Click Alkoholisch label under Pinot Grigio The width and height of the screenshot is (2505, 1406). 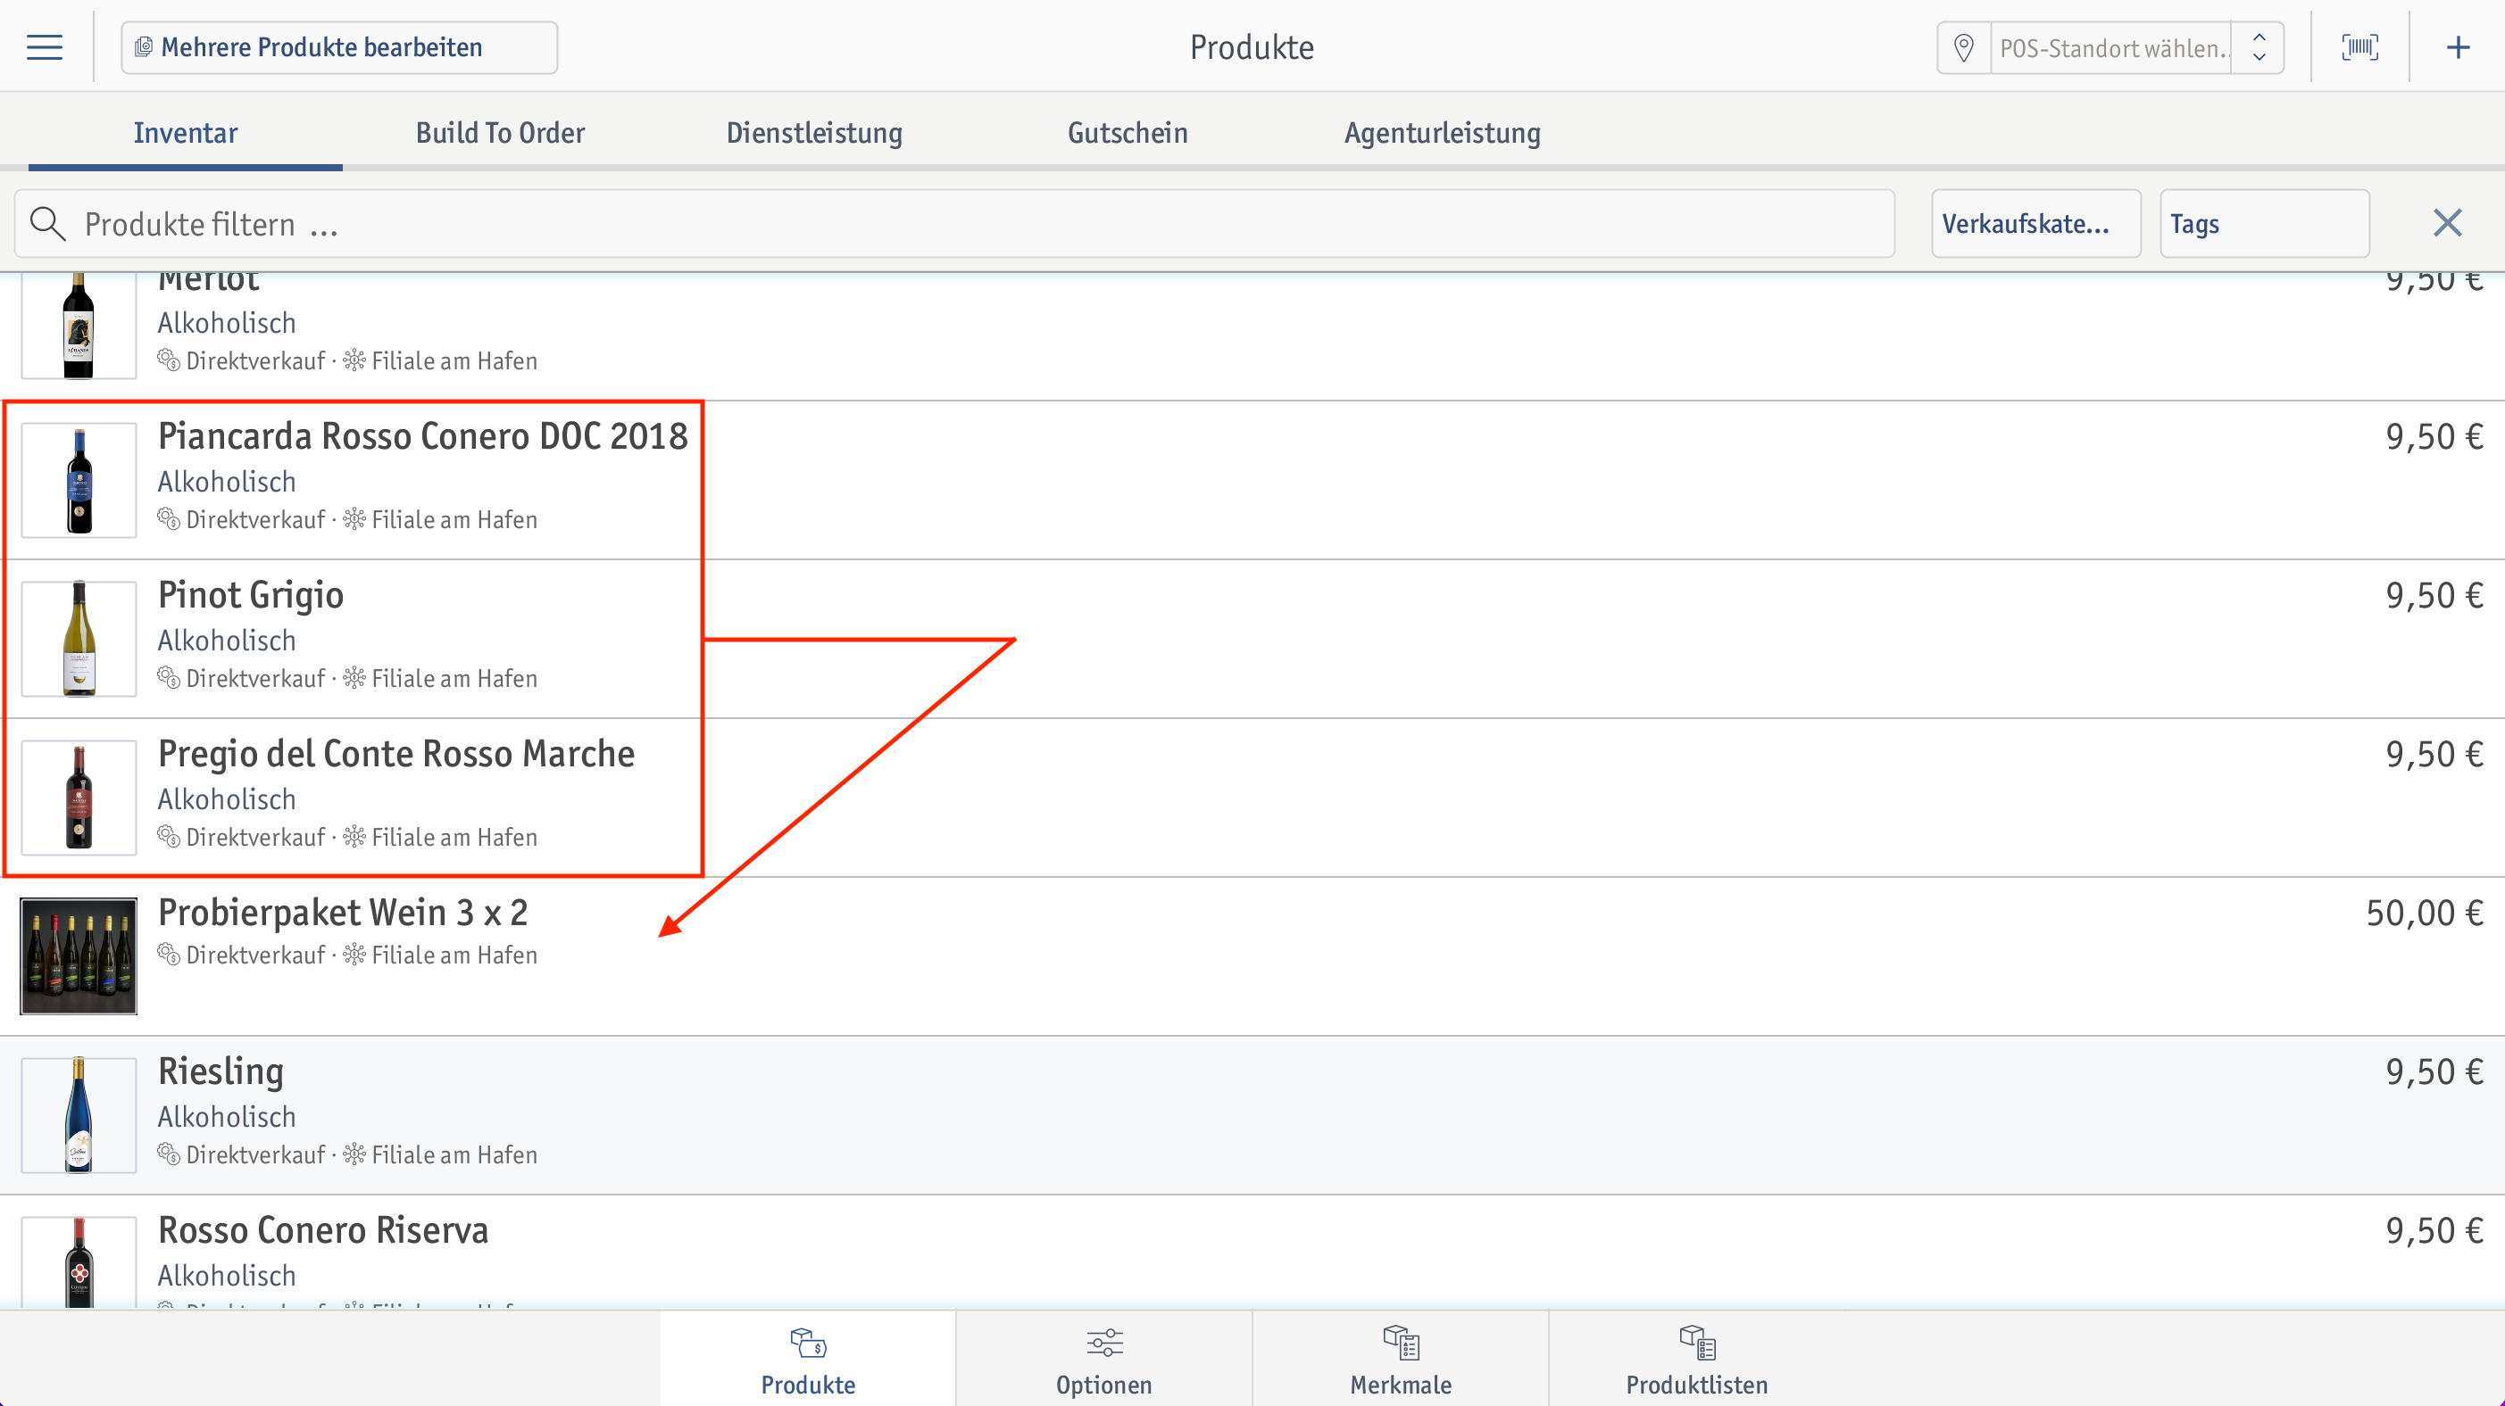(227, 641)
